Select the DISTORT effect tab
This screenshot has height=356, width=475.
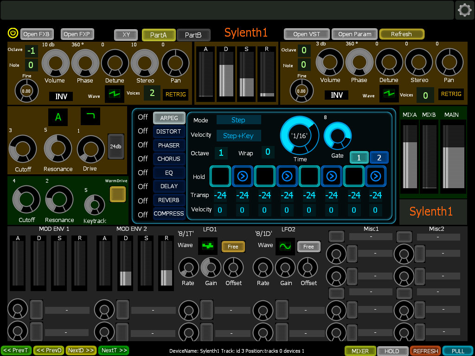point(169,132)
